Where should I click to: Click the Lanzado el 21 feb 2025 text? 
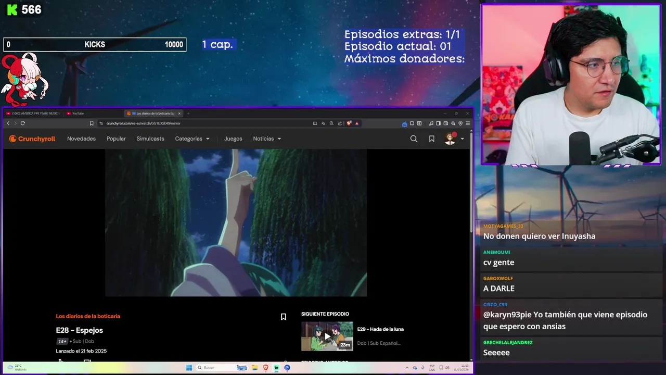[x=81, y=351]
